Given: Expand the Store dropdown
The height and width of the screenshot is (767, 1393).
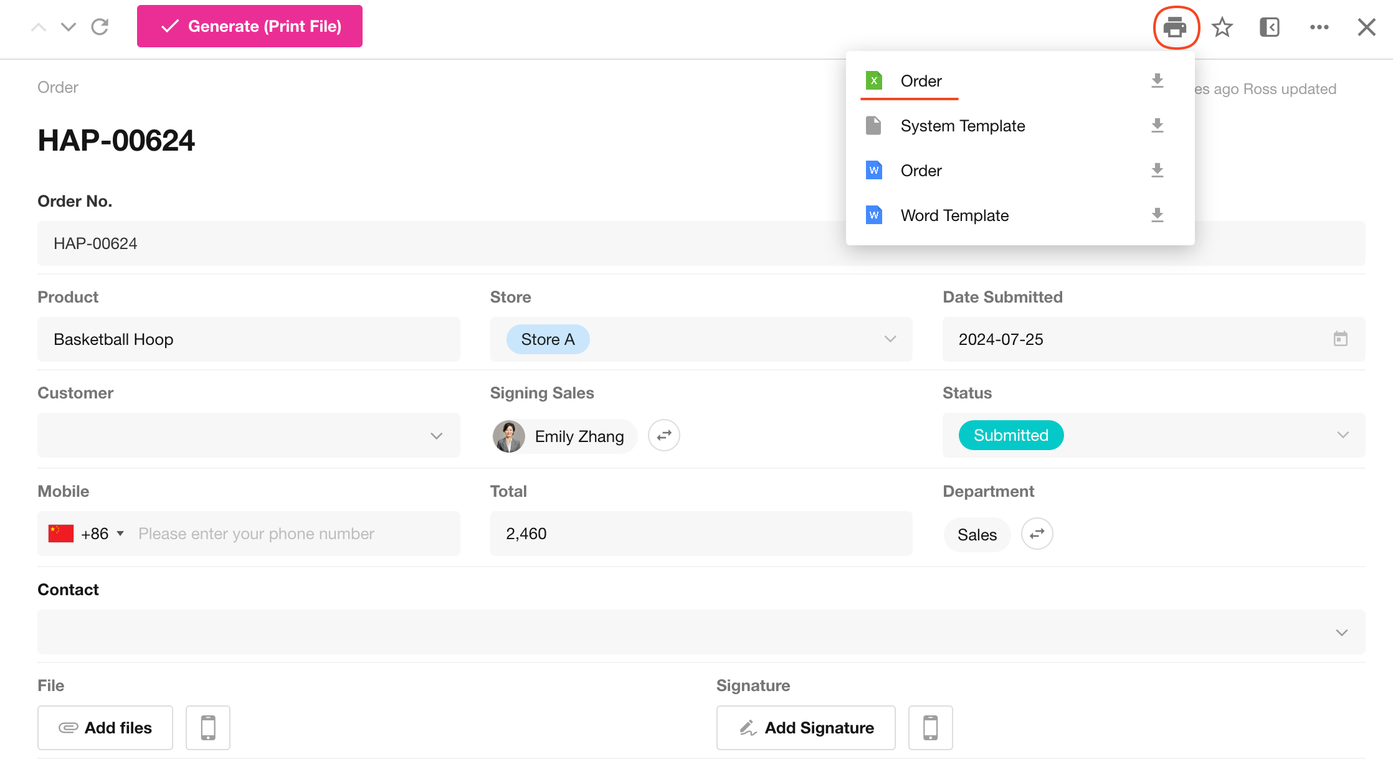Looking at the screenshot, I should [x=890, y=339].
